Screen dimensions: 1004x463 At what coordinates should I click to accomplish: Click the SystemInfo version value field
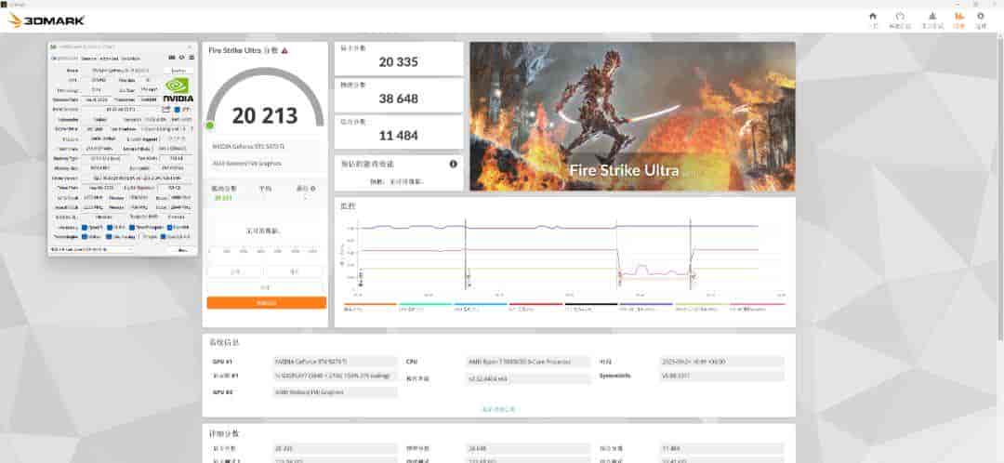click(721, 376)
